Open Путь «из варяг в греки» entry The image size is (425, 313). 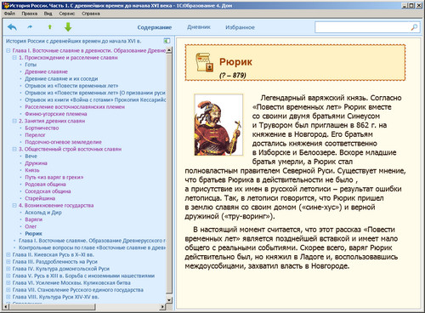click(54, 177)
